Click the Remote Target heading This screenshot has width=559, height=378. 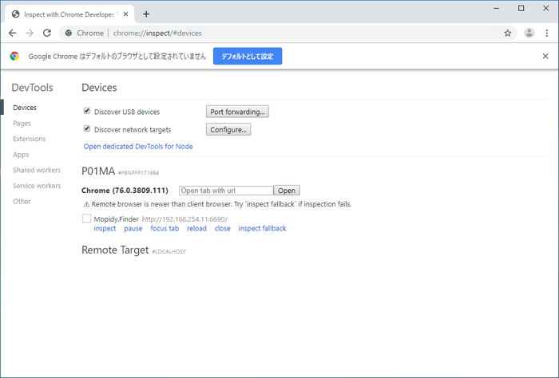point(115,250)
